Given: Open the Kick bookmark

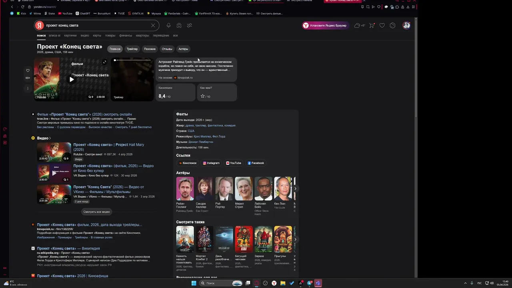Looking at the screenshot, I should [x=21, y=13].
